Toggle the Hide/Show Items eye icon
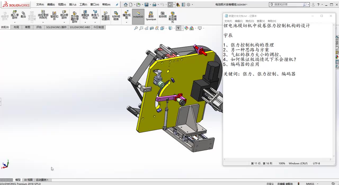339x185 pixels. [179, 28]
